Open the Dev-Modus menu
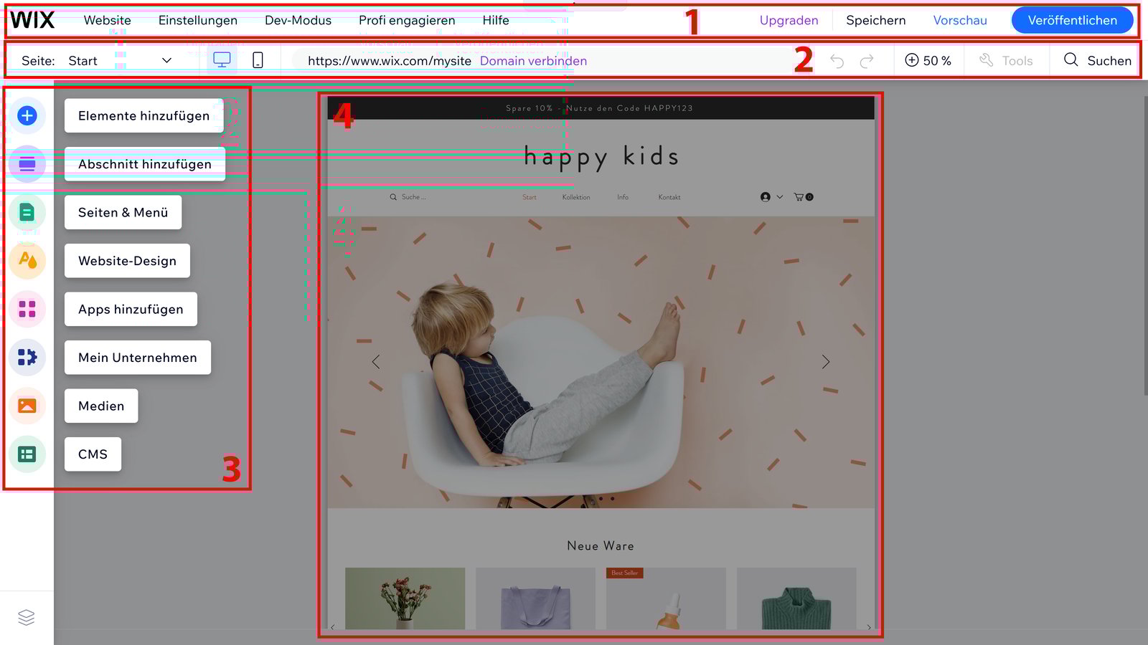 [x=298, y=20]
